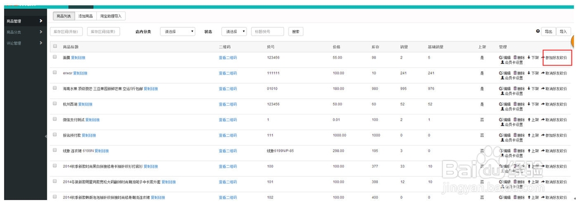This screenshot has height=207, width=576.
Task: Click the 导出 export button
Action: click(x=548, y=32)
